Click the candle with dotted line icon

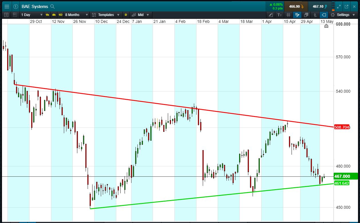pyautogui.click(x=315, y=15)
